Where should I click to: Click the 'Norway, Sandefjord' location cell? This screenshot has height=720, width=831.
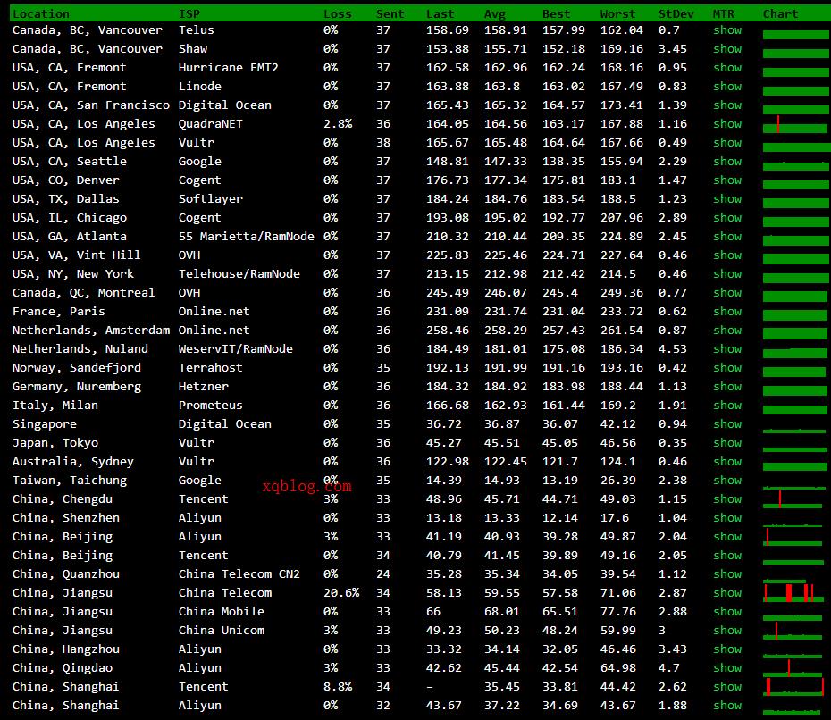click(77, 368)
